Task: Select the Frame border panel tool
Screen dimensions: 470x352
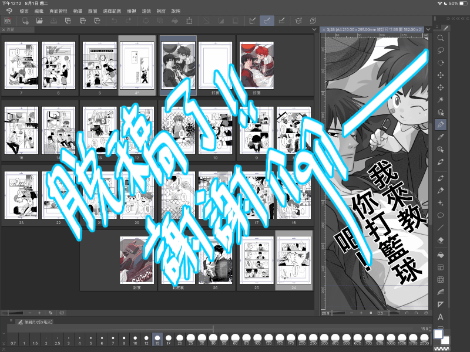Action: pyautogui.click(x=440, y=268)
